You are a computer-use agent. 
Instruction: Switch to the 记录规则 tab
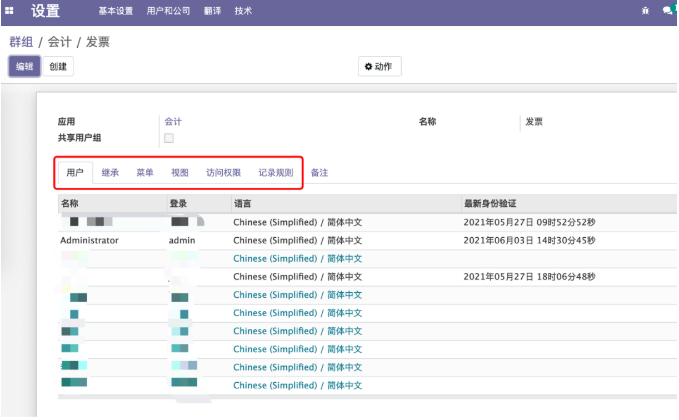pyautogui.click(x=276, y=173)
